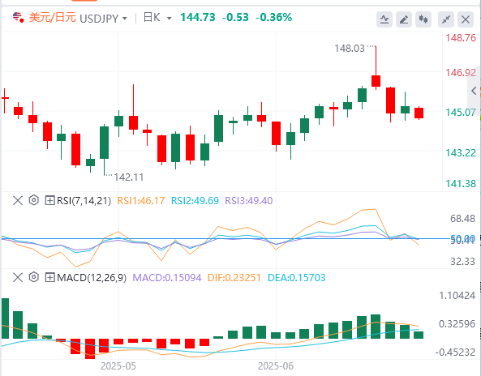Click the US/Japan flag icon
This screenshot has height=376, width=481.
pyautogui.click(x=19, y=18)
